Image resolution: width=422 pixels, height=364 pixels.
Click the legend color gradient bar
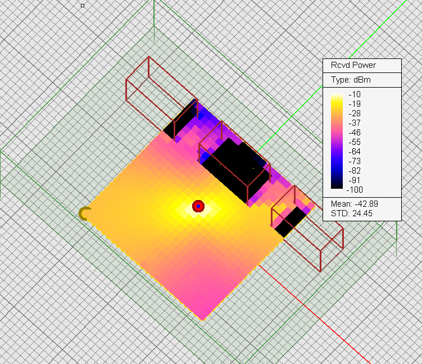(337, 142)
